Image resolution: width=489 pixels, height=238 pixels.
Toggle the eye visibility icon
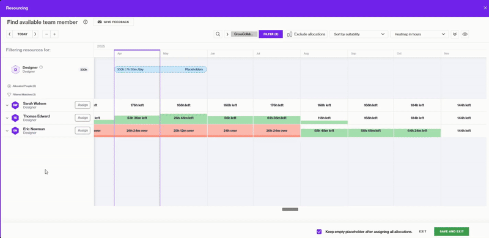tap(465, 34)
